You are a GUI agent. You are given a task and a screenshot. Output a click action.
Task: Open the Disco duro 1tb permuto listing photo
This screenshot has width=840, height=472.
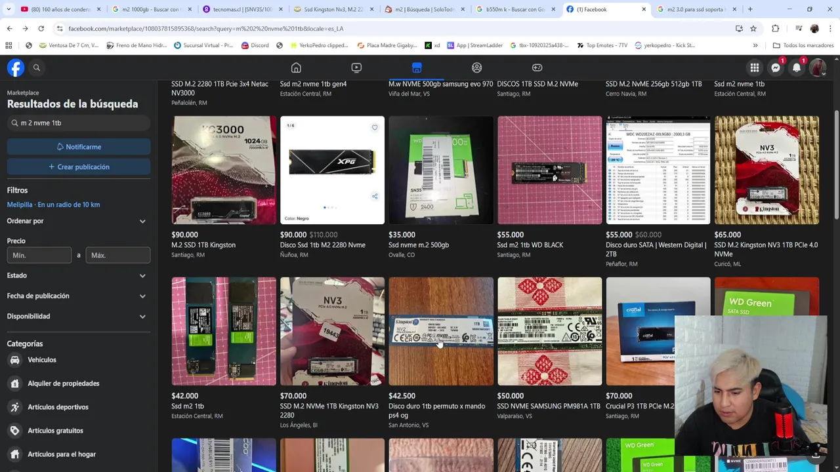(441, 331)
